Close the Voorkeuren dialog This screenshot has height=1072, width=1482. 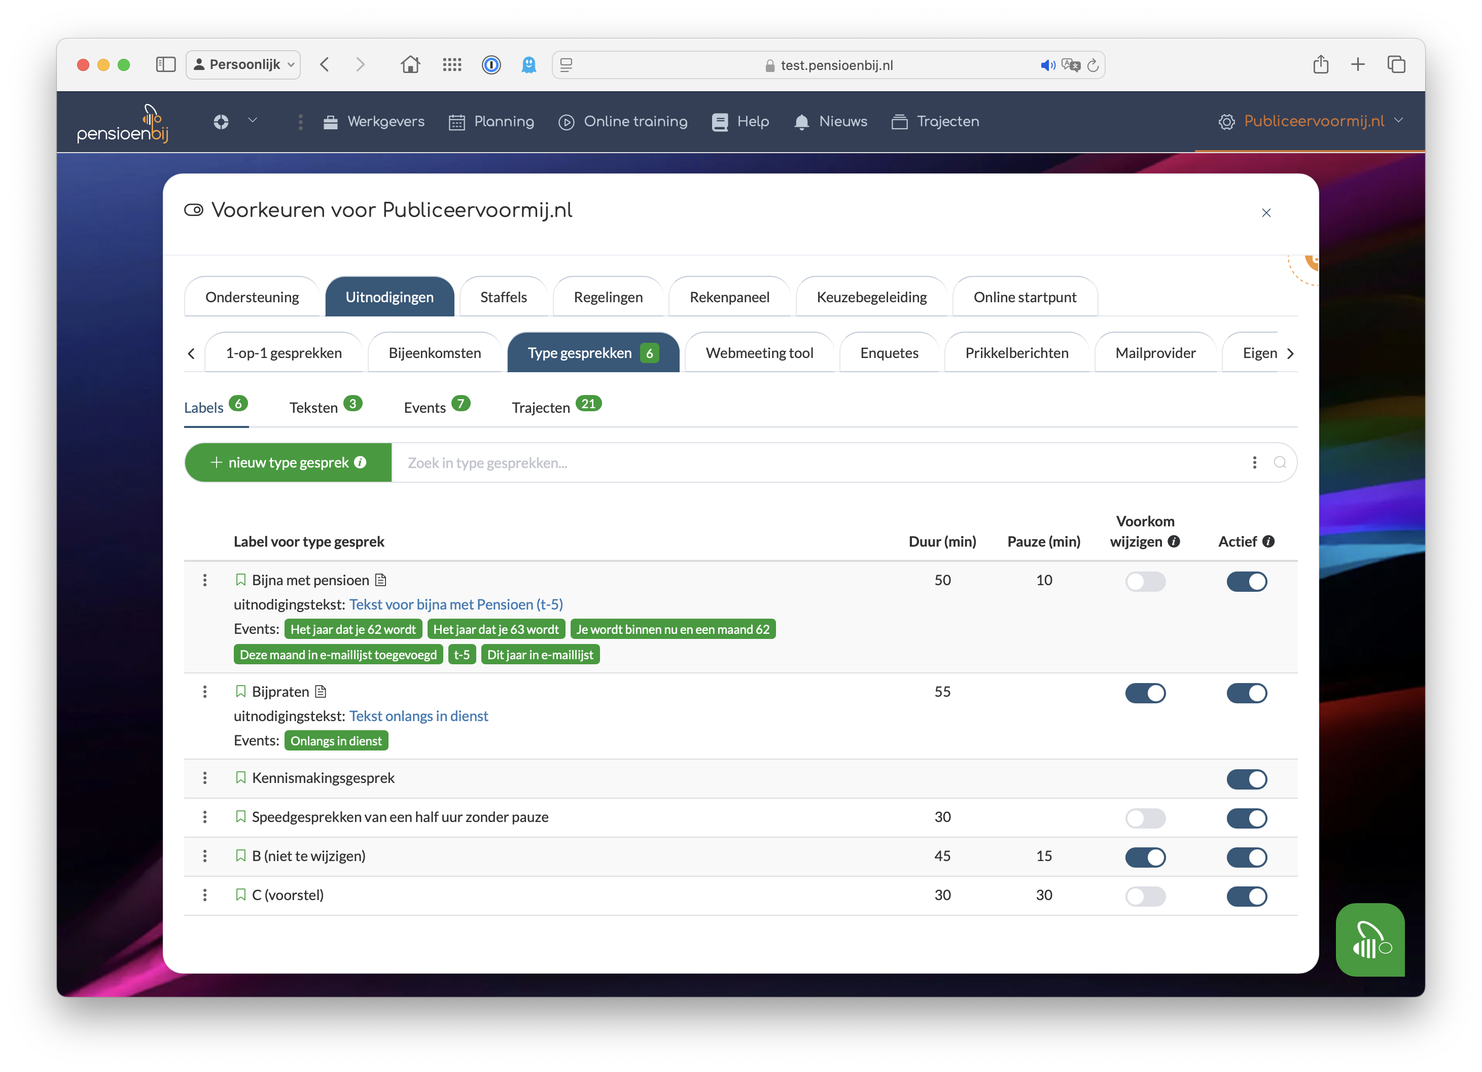click(x=1266, y=213)
